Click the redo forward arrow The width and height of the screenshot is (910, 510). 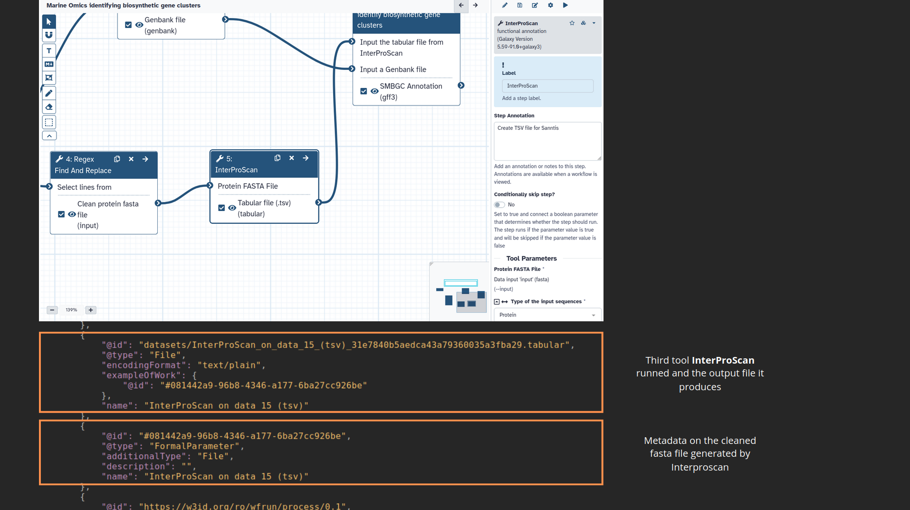(x=475, y=5)
